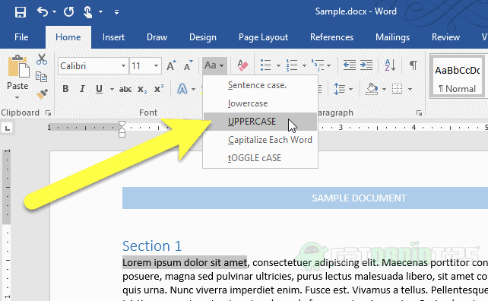Open the References tab
The width and height of the screenshot is (488, 301).
[331, 37]
